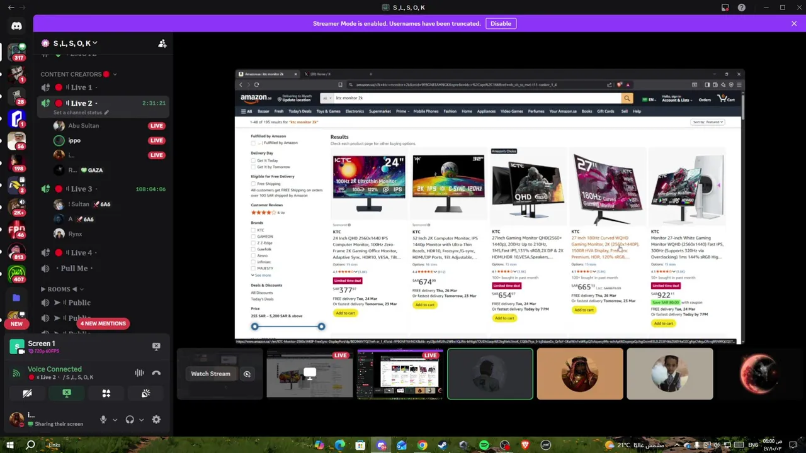Screen dimensions: 806x453
Task: Open the EN language dropdown in Amazon stream
Action: [x=649, y=99]
